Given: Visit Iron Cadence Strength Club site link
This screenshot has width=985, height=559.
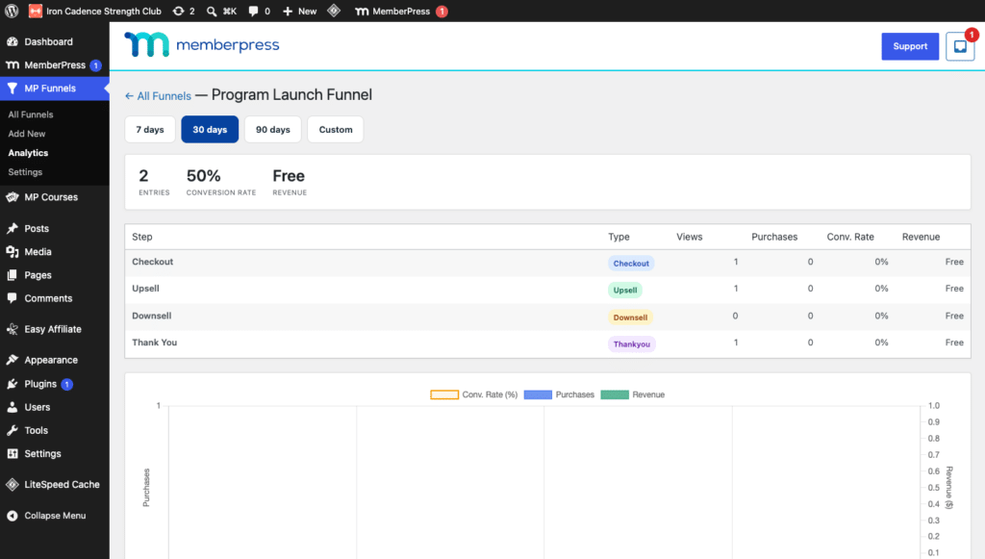Looking at the screenshot, I should click(95, 11).
